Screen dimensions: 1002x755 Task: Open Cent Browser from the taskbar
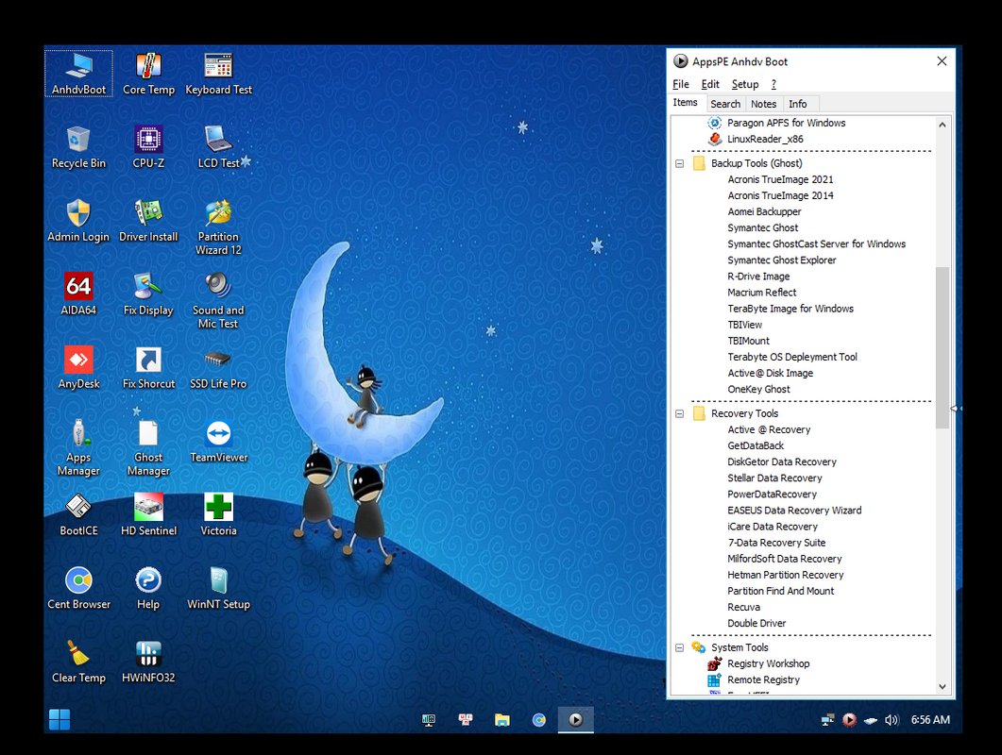point(539,720)
